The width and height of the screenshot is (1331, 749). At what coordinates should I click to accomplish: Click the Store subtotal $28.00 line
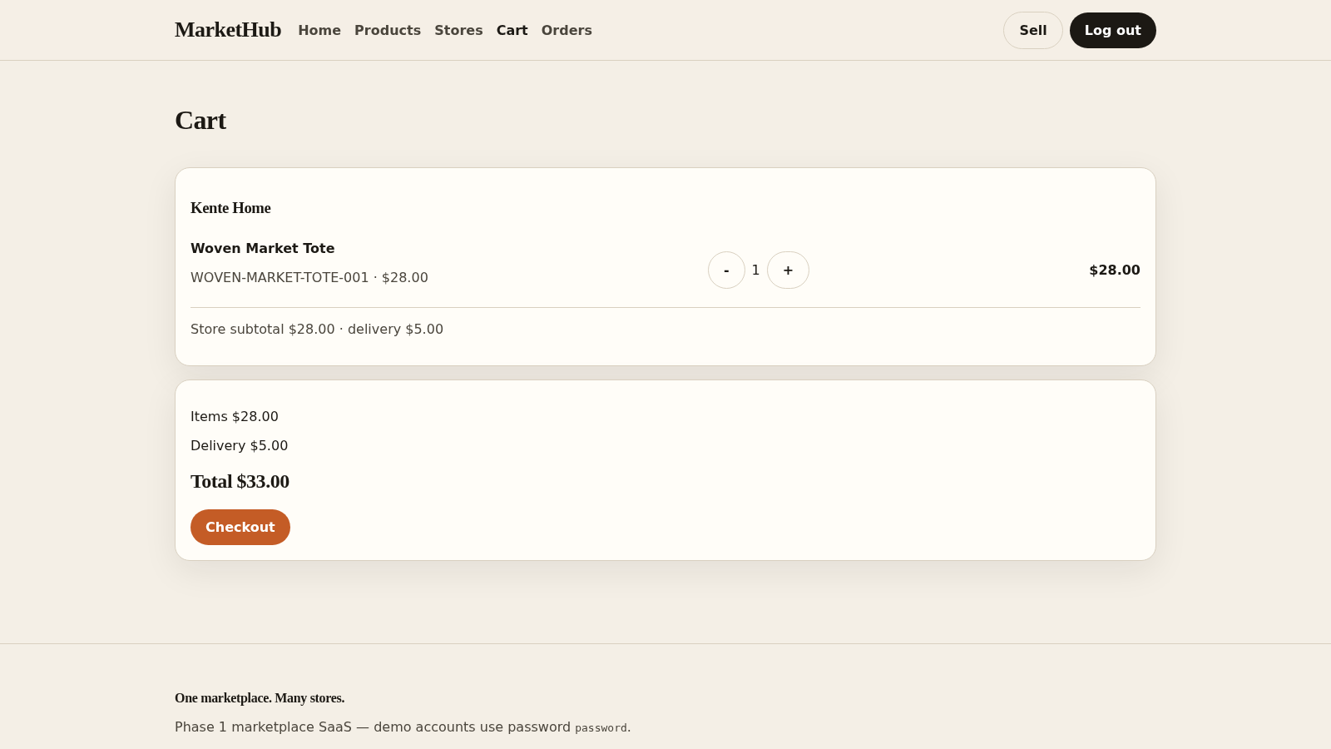click(x=317, y=329)
